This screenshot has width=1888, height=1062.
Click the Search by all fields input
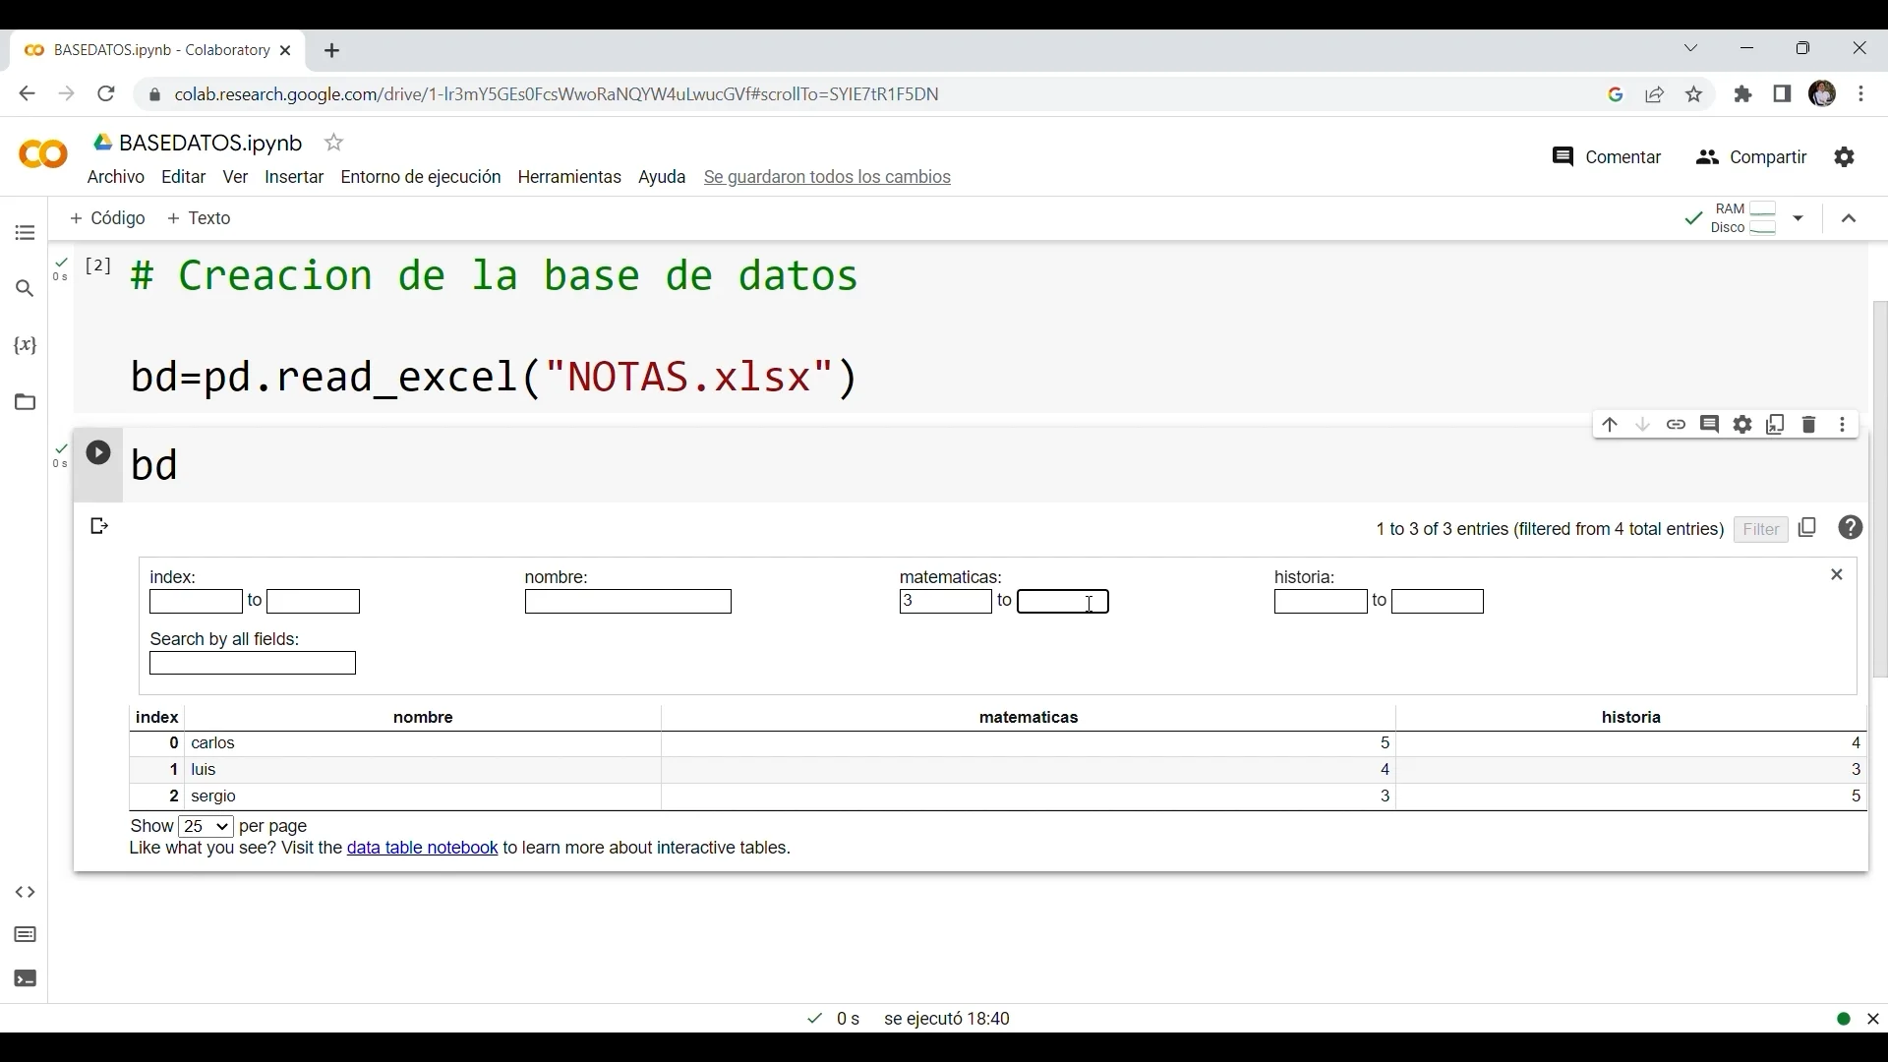point(253,665)
